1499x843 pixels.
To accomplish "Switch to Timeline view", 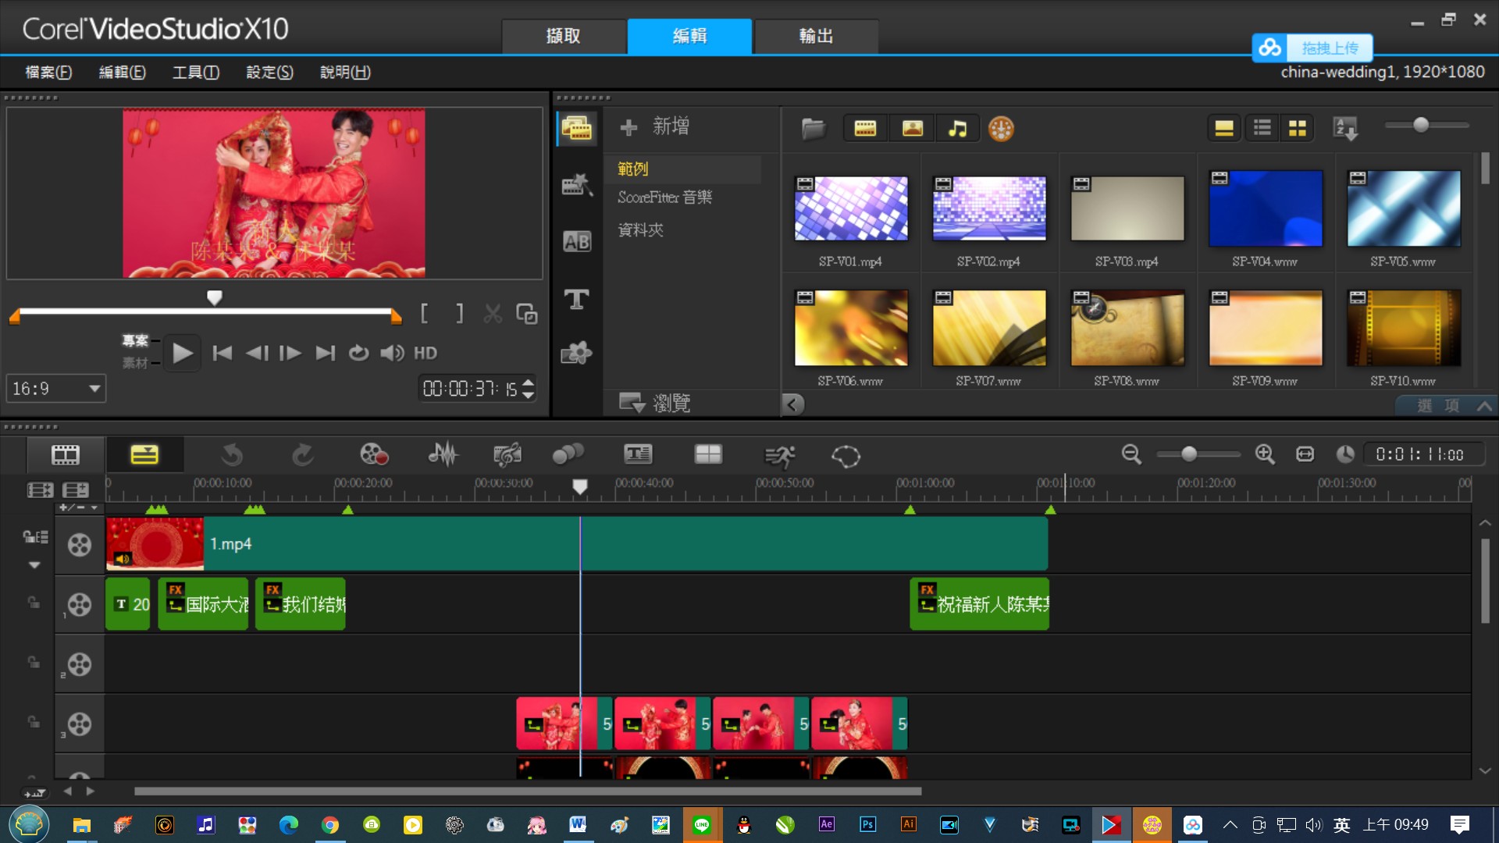I will [144, 455].
